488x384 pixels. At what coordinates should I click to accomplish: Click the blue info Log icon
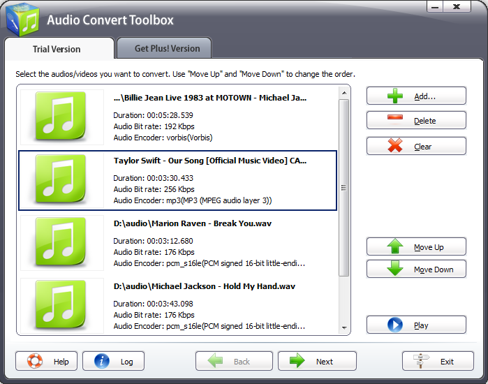click(102, 361)
